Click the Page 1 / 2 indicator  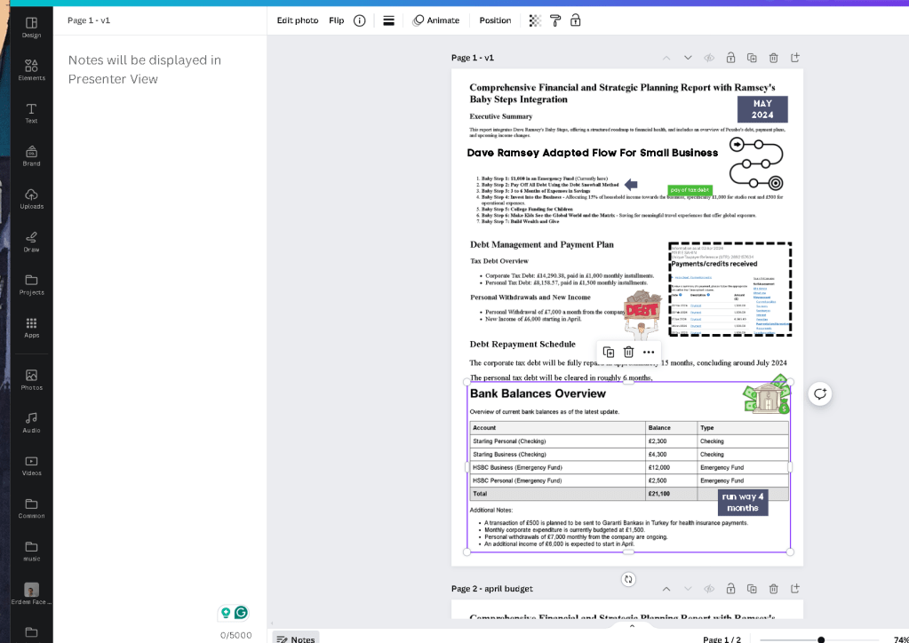coord(722,639)
